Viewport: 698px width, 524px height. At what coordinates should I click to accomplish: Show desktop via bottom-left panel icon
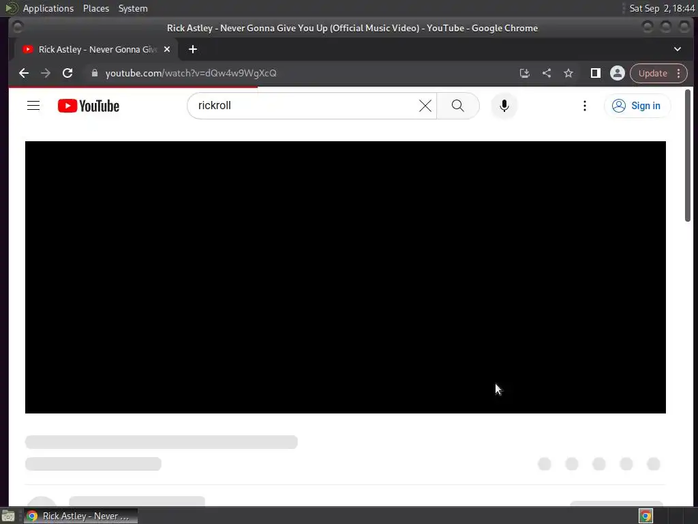pos(8,516)
